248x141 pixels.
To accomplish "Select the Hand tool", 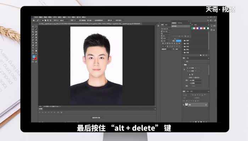I will [x=36, y=51].
